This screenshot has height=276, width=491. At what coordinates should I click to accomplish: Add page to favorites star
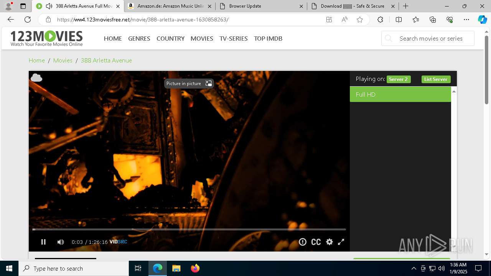click(x=360, y=20)
